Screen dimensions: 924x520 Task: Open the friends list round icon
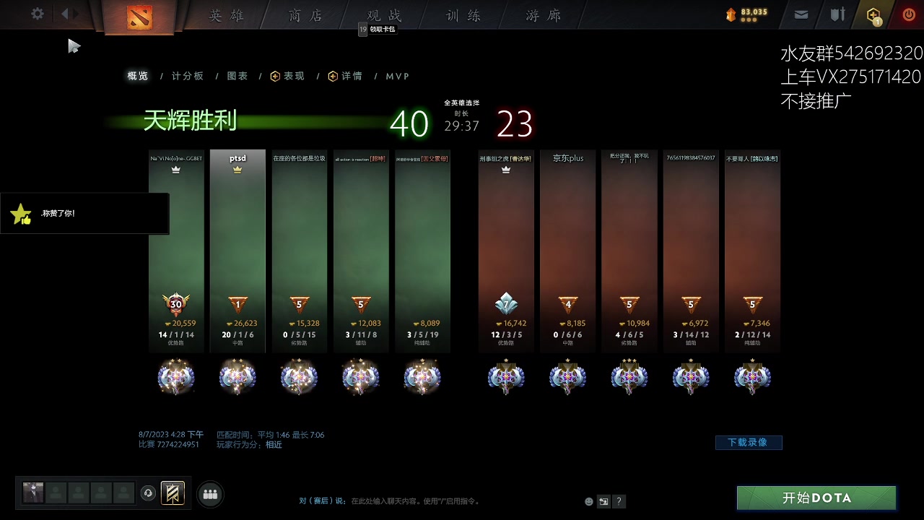click(210, 494)
